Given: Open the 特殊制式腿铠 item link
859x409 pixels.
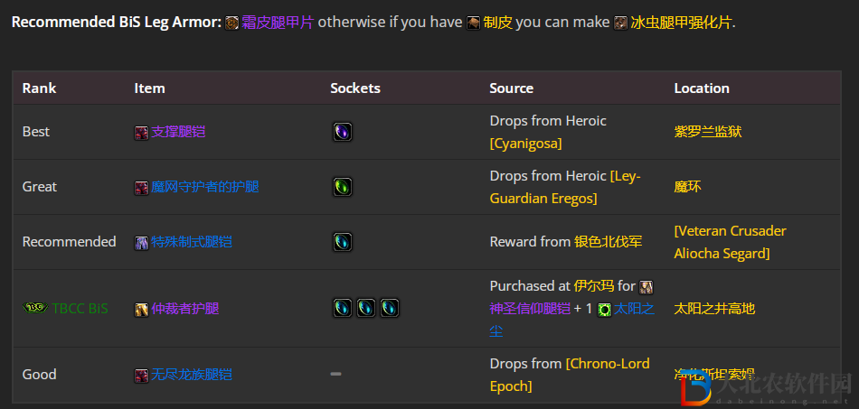Looking at the screenshot, I should (191, 242).
